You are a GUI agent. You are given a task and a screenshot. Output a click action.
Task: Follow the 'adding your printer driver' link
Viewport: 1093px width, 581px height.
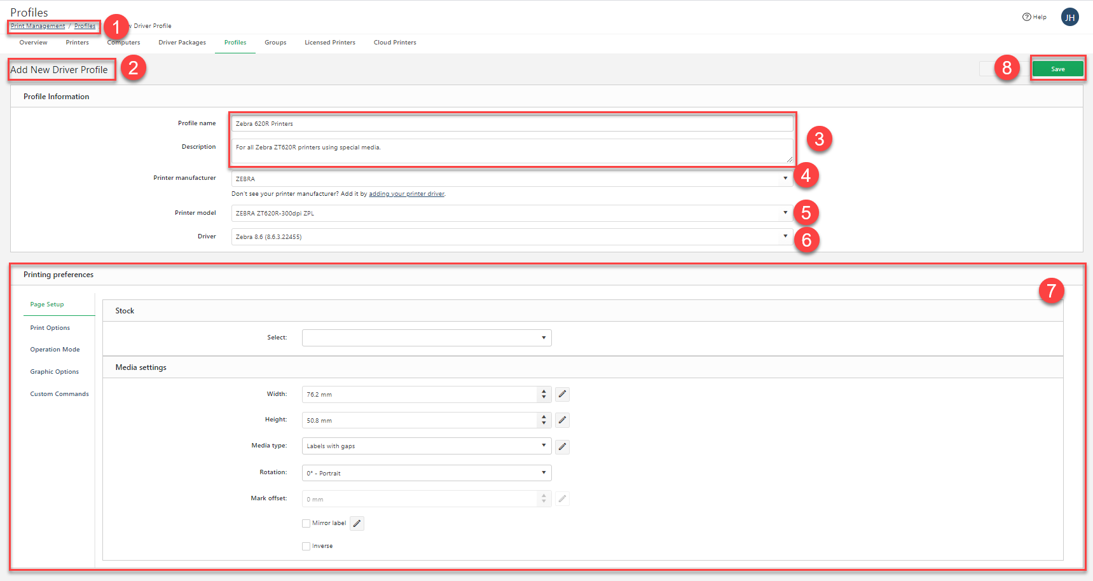point(406,194)
